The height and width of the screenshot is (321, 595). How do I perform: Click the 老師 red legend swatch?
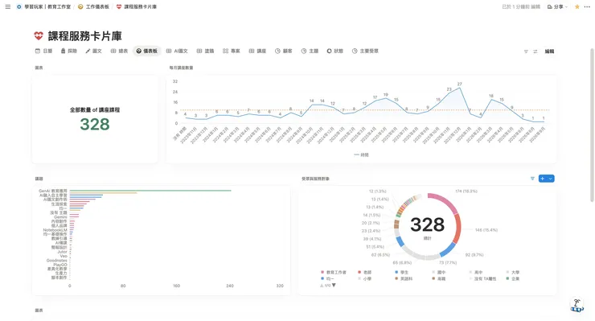(359, 273)
